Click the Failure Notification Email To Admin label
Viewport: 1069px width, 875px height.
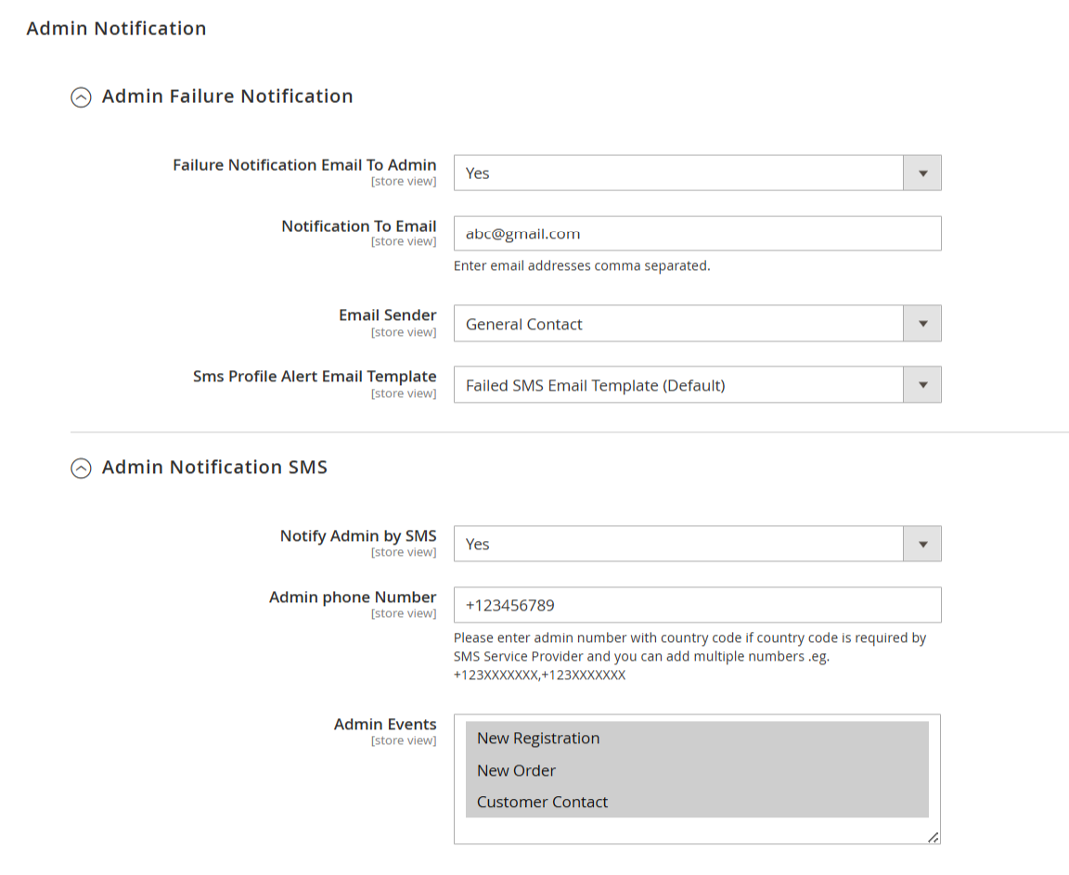point(304,165)
